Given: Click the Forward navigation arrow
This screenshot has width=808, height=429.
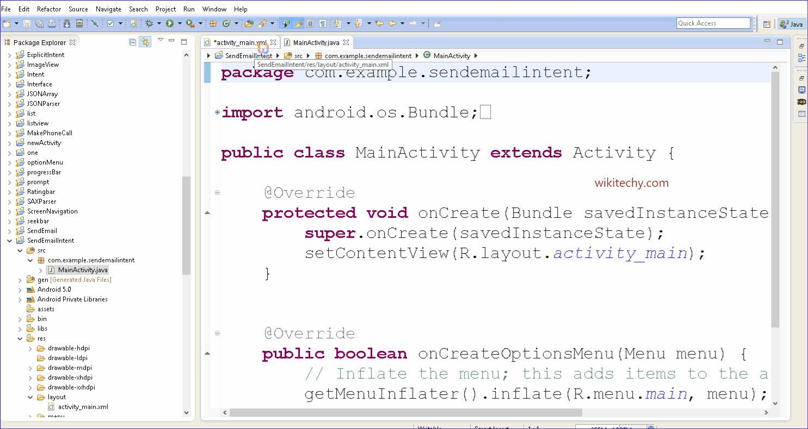Looking at the screenshot, I should [x=413, y=23].
